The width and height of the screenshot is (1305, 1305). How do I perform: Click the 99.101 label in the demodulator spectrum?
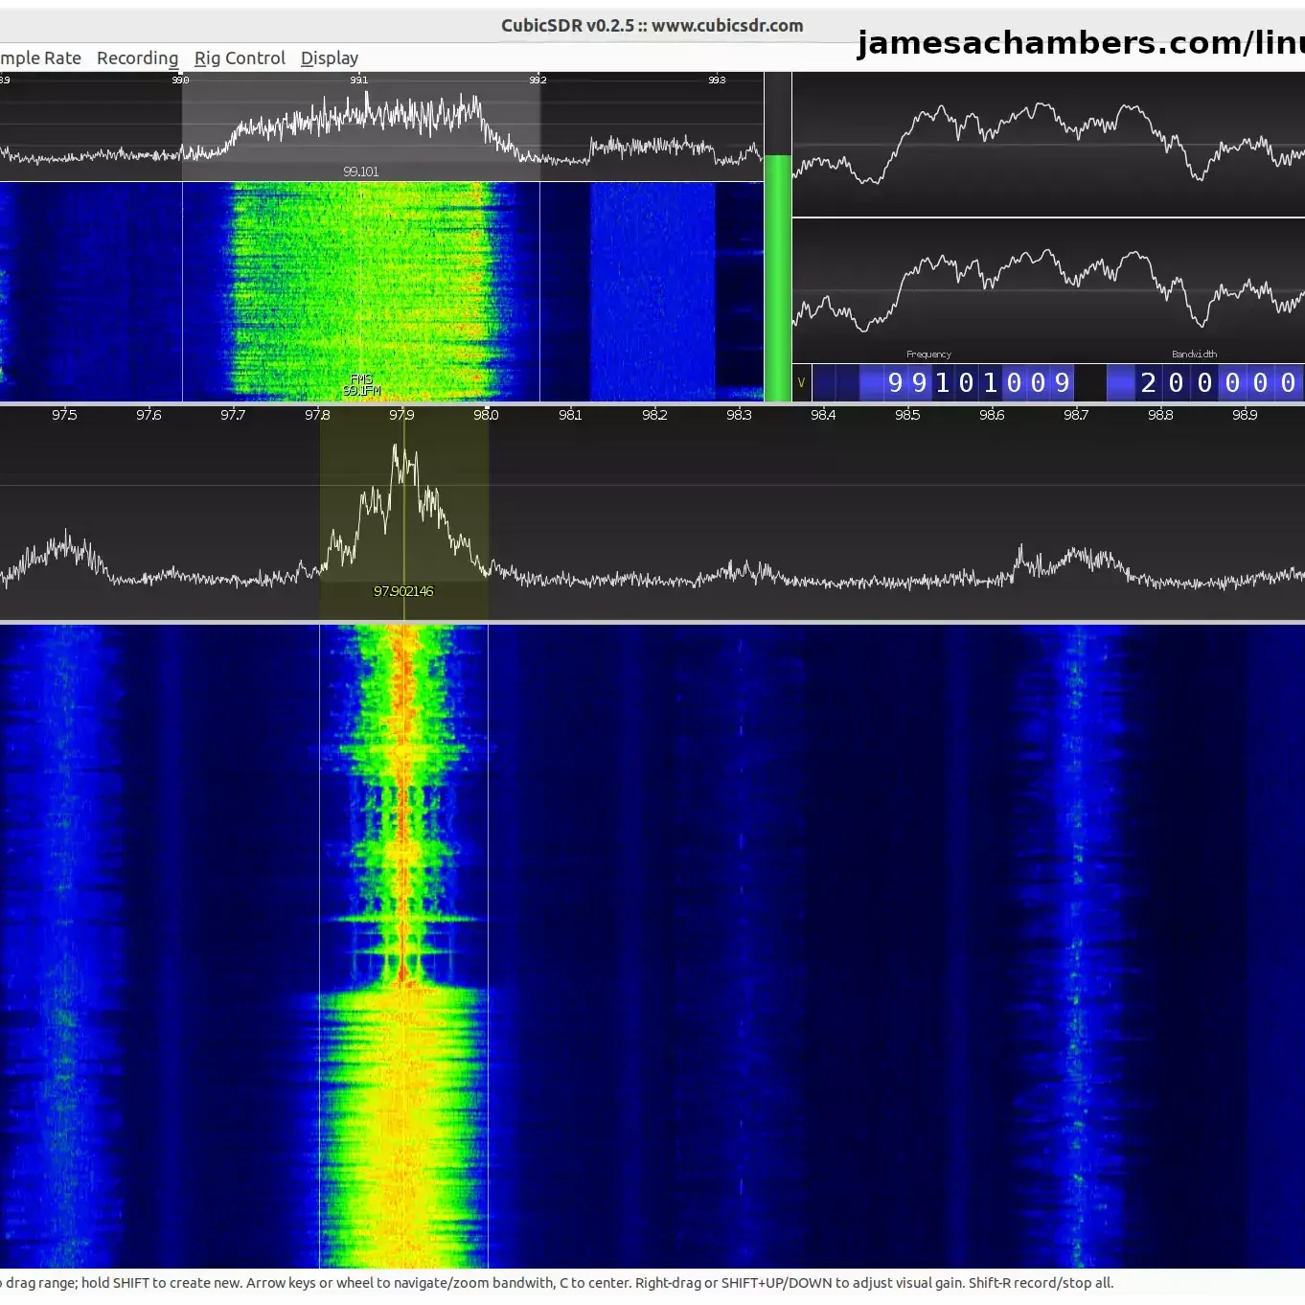(x=361, y=172)
